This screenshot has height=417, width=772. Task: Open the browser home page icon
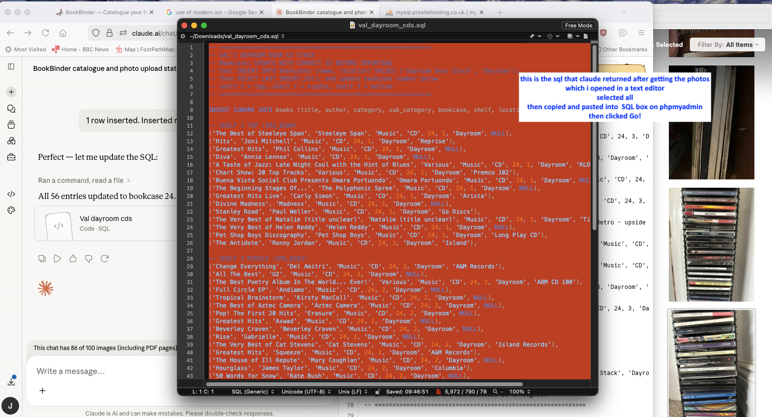pyautogui.click(x=63, y=33)
